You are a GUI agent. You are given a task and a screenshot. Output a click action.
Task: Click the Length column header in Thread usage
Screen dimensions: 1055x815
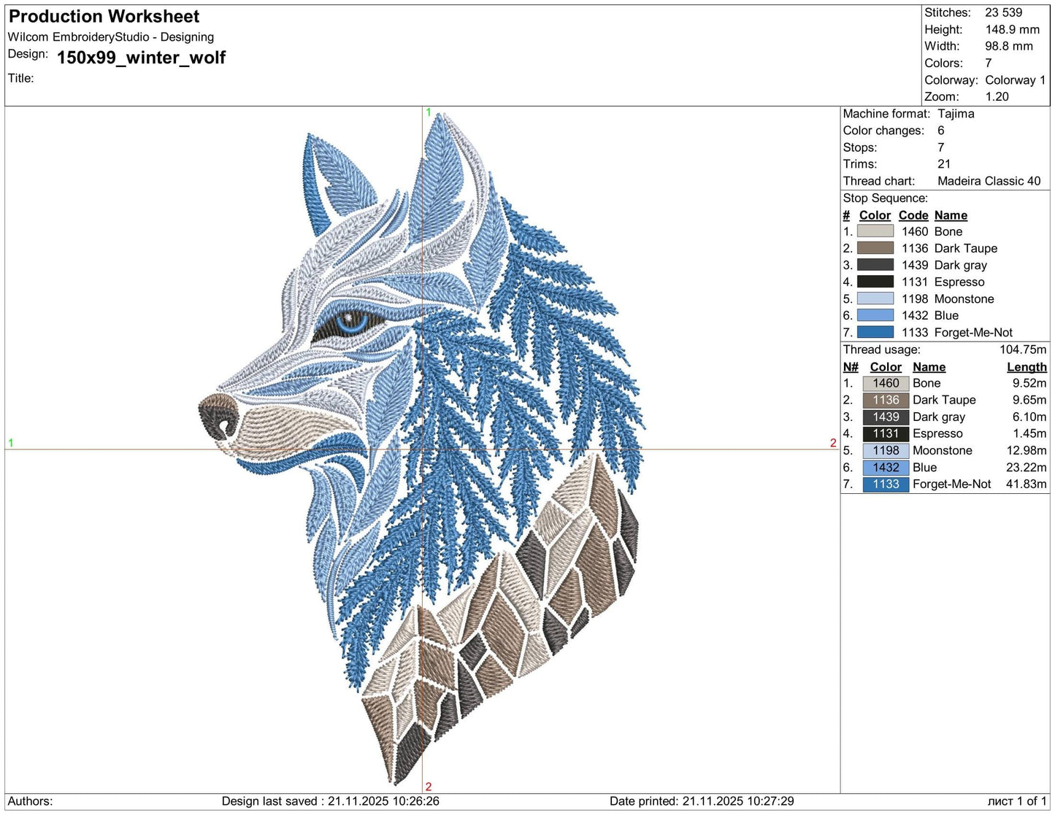tap(1027, 366)
